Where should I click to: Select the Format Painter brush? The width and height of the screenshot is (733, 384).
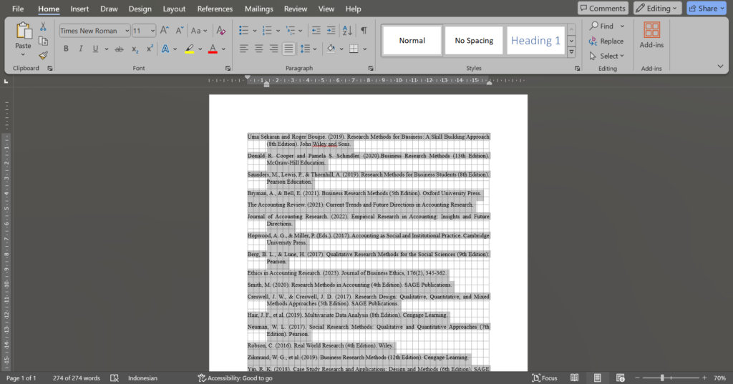tap(43, 56)
